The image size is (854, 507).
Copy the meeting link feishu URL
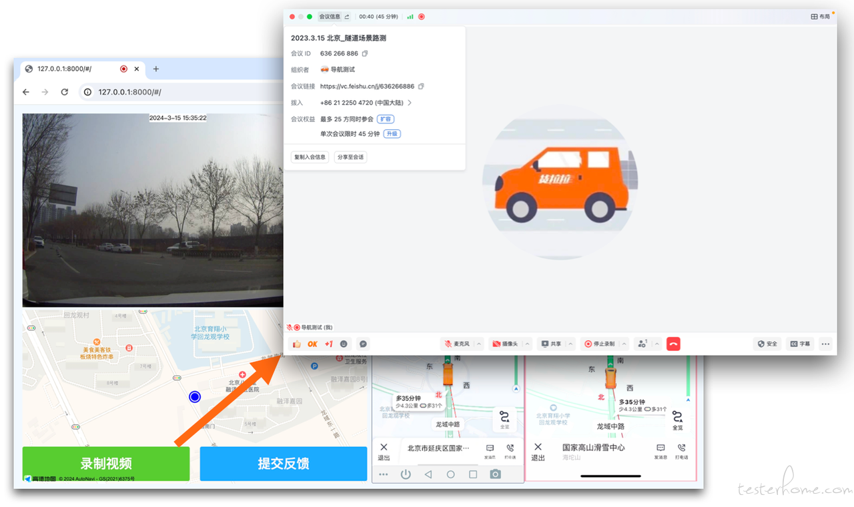point(421,86)
